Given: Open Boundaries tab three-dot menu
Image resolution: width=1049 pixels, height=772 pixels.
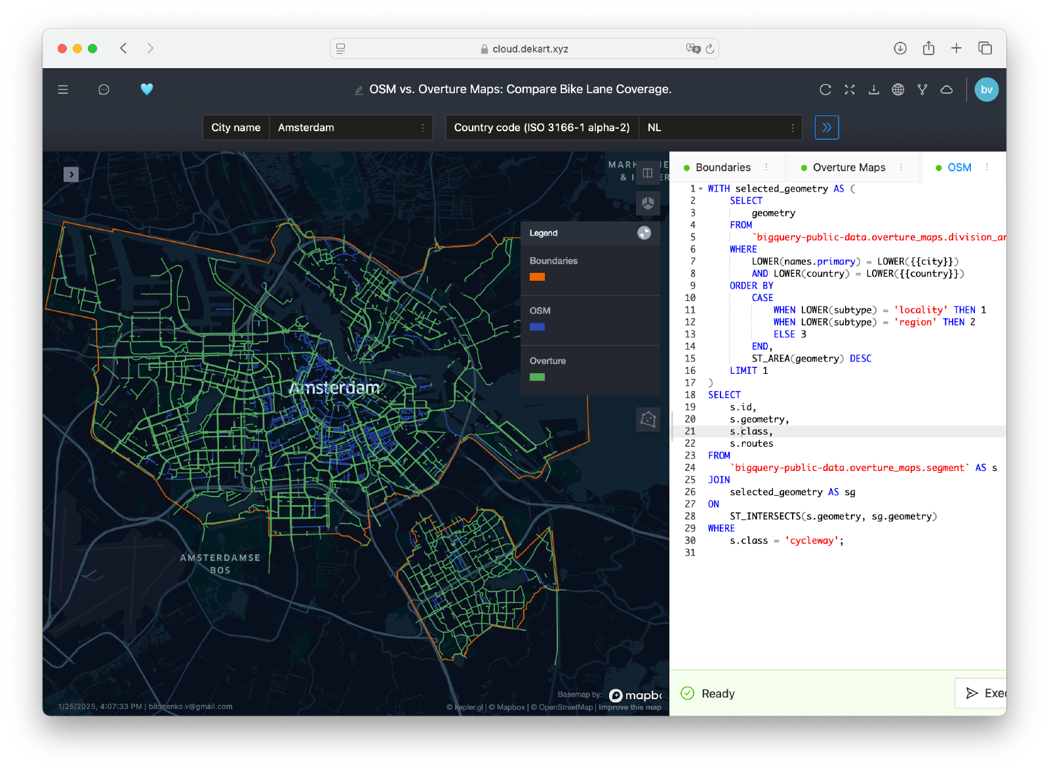Looking at the screenshot, I should click(766, 167).
